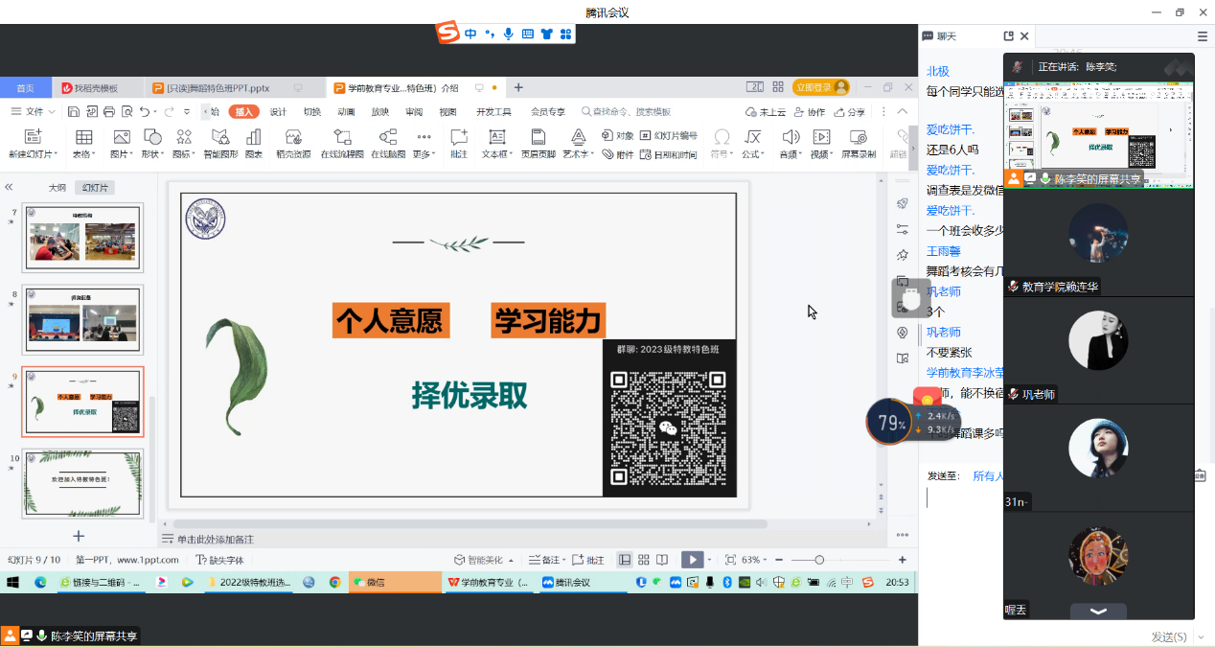
Task: Click zoom-in plus in status bar
Action: (902, 560)
